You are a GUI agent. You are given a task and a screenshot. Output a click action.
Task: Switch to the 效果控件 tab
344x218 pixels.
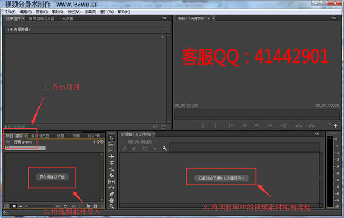pyautogui.click(x=13, y=18)
